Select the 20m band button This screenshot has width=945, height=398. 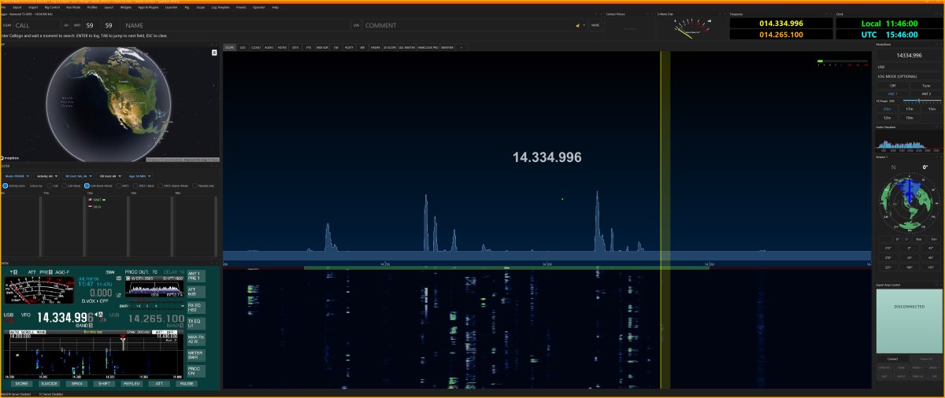click(x=887, y=109)
